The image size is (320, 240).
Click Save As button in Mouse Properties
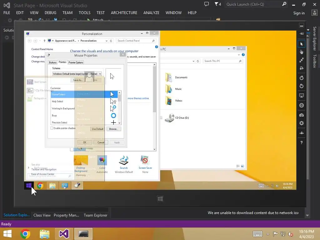(x=78, y=80)
